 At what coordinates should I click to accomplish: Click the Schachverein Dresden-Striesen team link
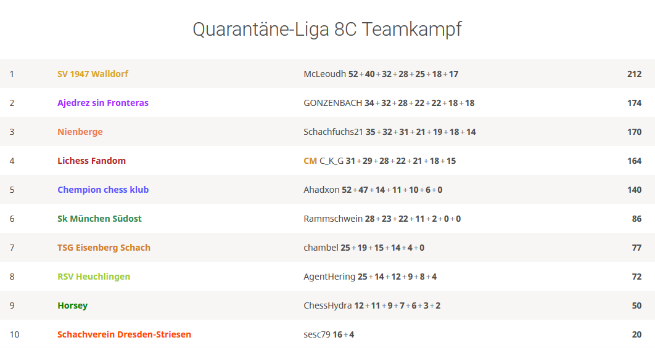[124, 334]
